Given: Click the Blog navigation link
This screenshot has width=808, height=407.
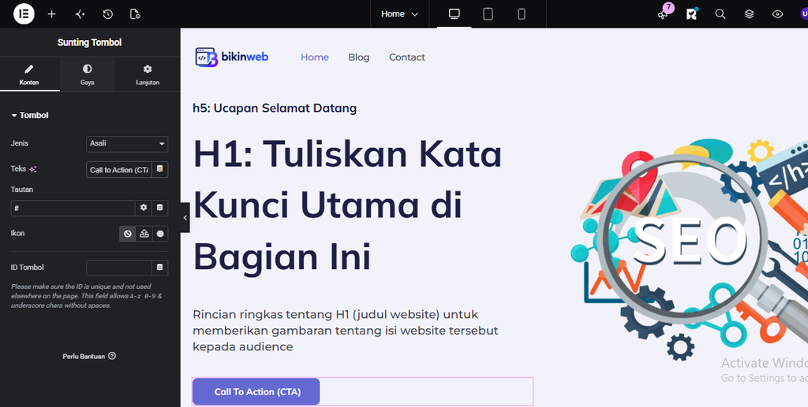Looking at the screenshot, I should coord(359,57).
